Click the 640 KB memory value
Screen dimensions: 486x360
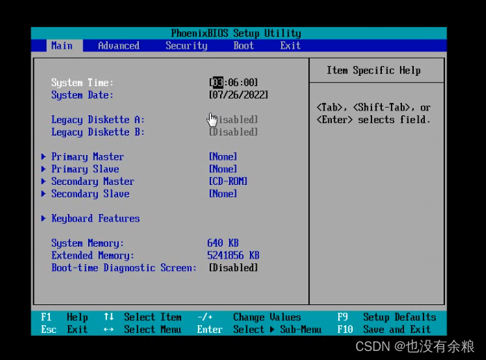[223, 243]
